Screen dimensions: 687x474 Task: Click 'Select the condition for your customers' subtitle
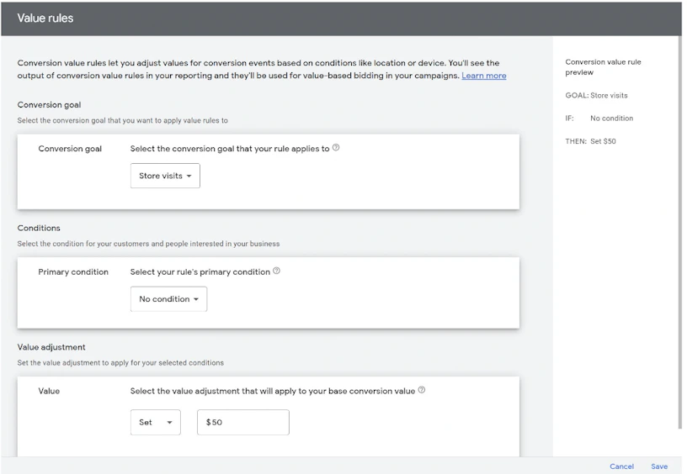[148, 244]
